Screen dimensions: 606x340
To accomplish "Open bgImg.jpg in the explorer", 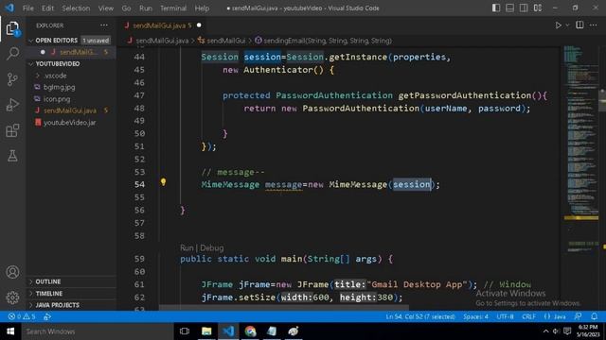I will pos(59,87).
